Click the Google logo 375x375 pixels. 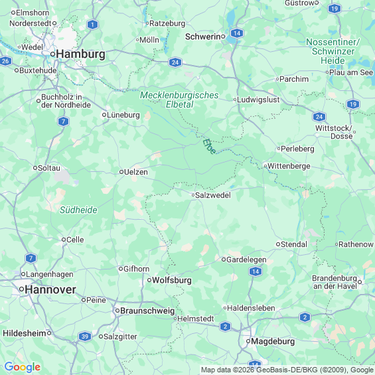coord(23,367)
